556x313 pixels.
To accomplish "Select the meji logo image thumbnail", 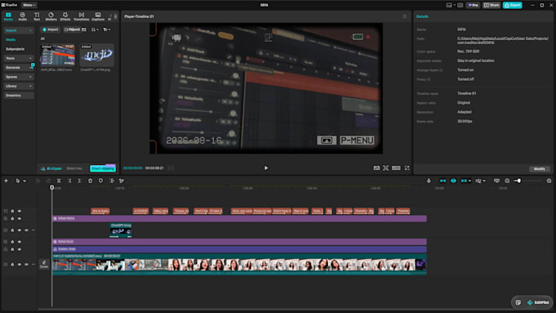I will point(96,56).
